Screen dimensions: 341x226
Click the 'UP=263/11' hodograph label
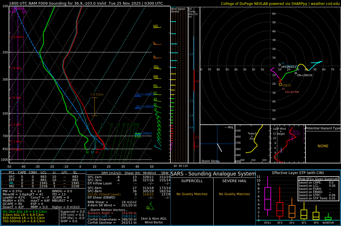point(289,67)
